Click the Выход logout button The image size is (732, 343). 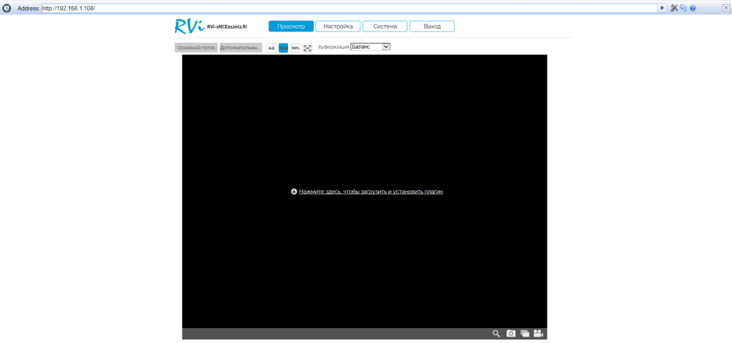tap(432, 26)
